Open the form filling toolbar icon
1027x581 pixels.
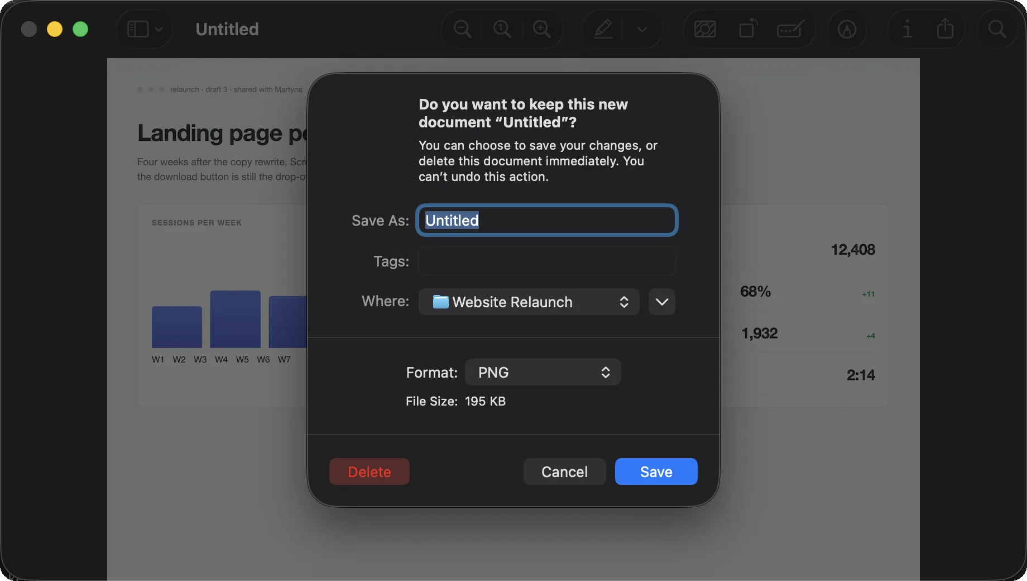(x=790, y=29)
